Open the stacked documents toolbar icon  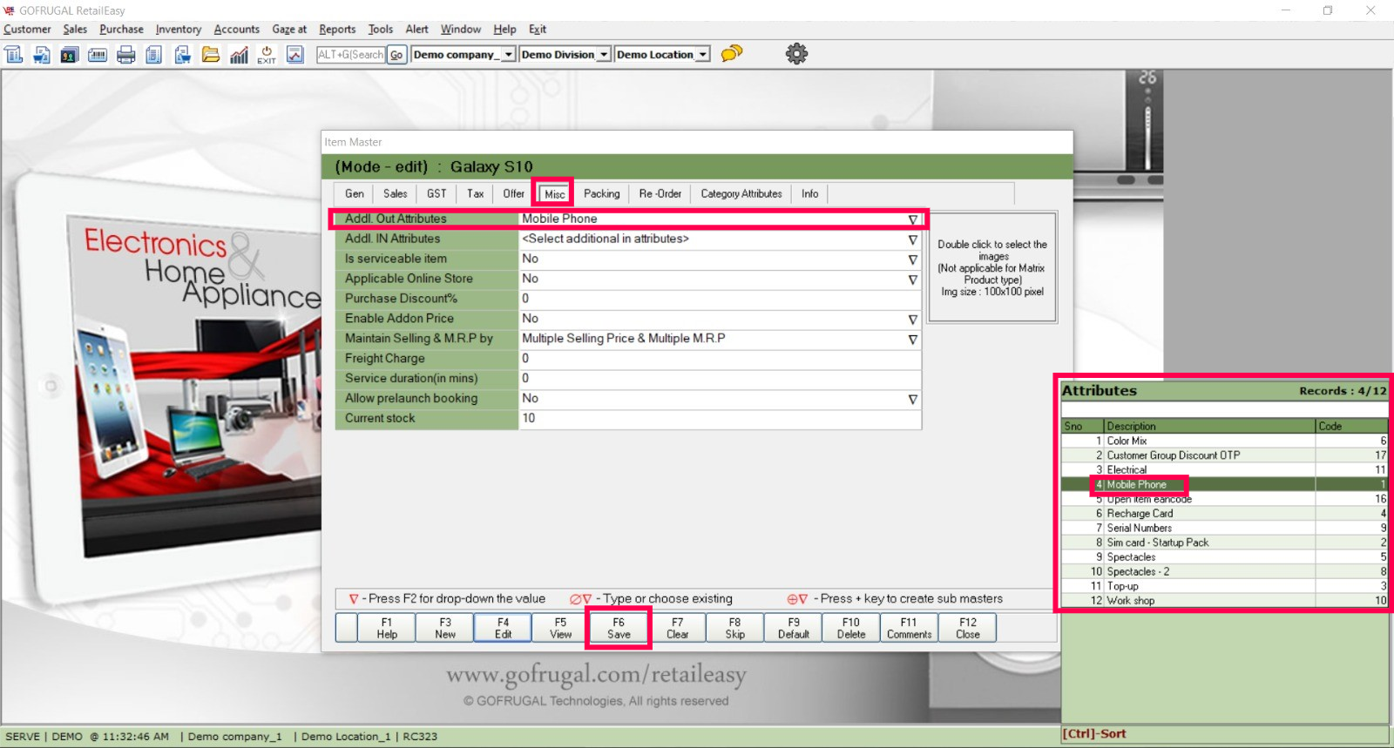(x=154, y=55)
